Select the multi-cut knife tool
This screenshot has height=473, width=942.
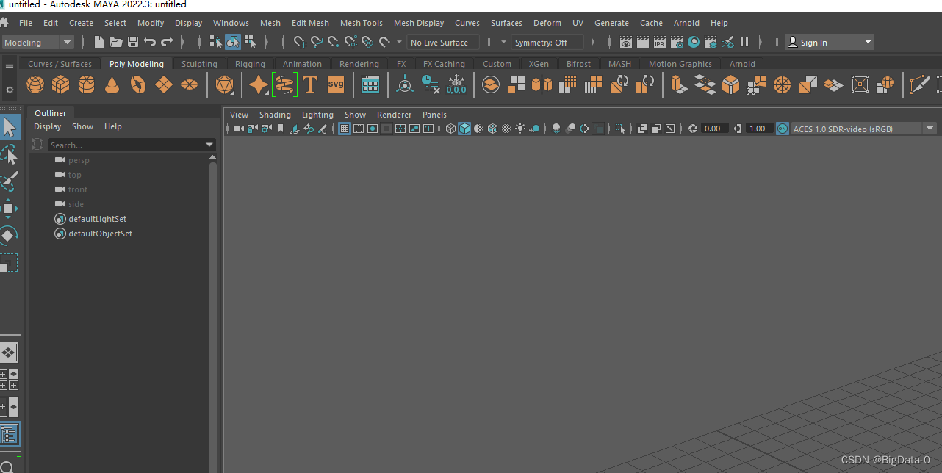point(919,85)
